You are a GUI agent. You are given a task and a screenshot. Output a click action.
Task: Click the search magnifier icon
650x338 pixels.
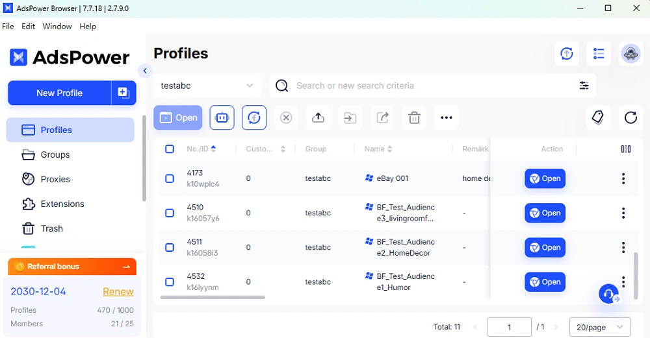[282, 86]
